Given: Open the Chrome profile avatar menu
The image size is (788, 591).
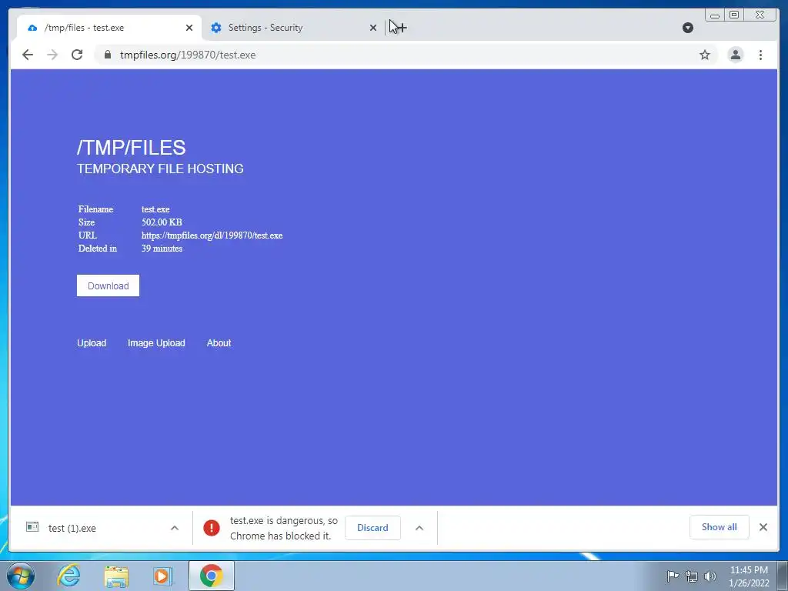Looking at the screenshot, I should point(735,55).
